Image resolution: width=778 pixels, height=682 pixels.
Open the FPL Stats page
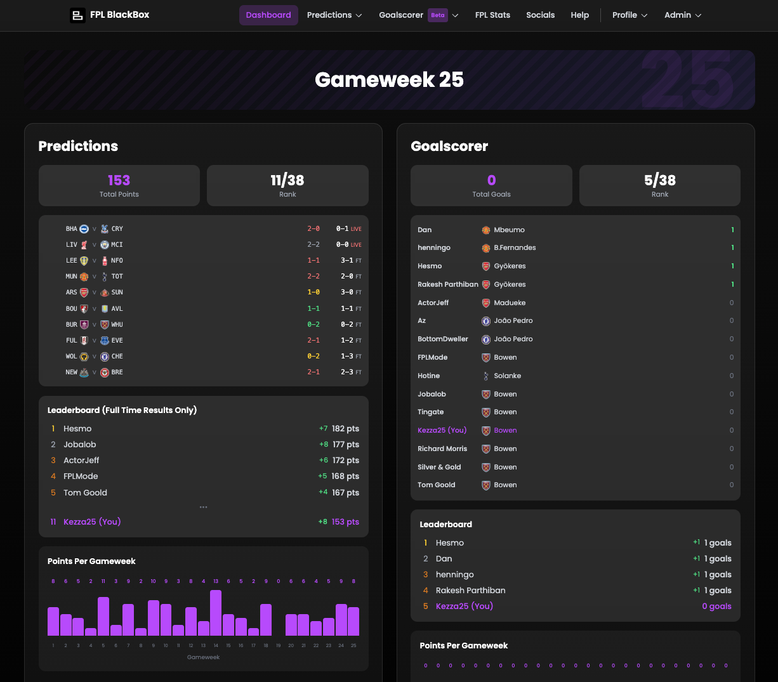492,15
